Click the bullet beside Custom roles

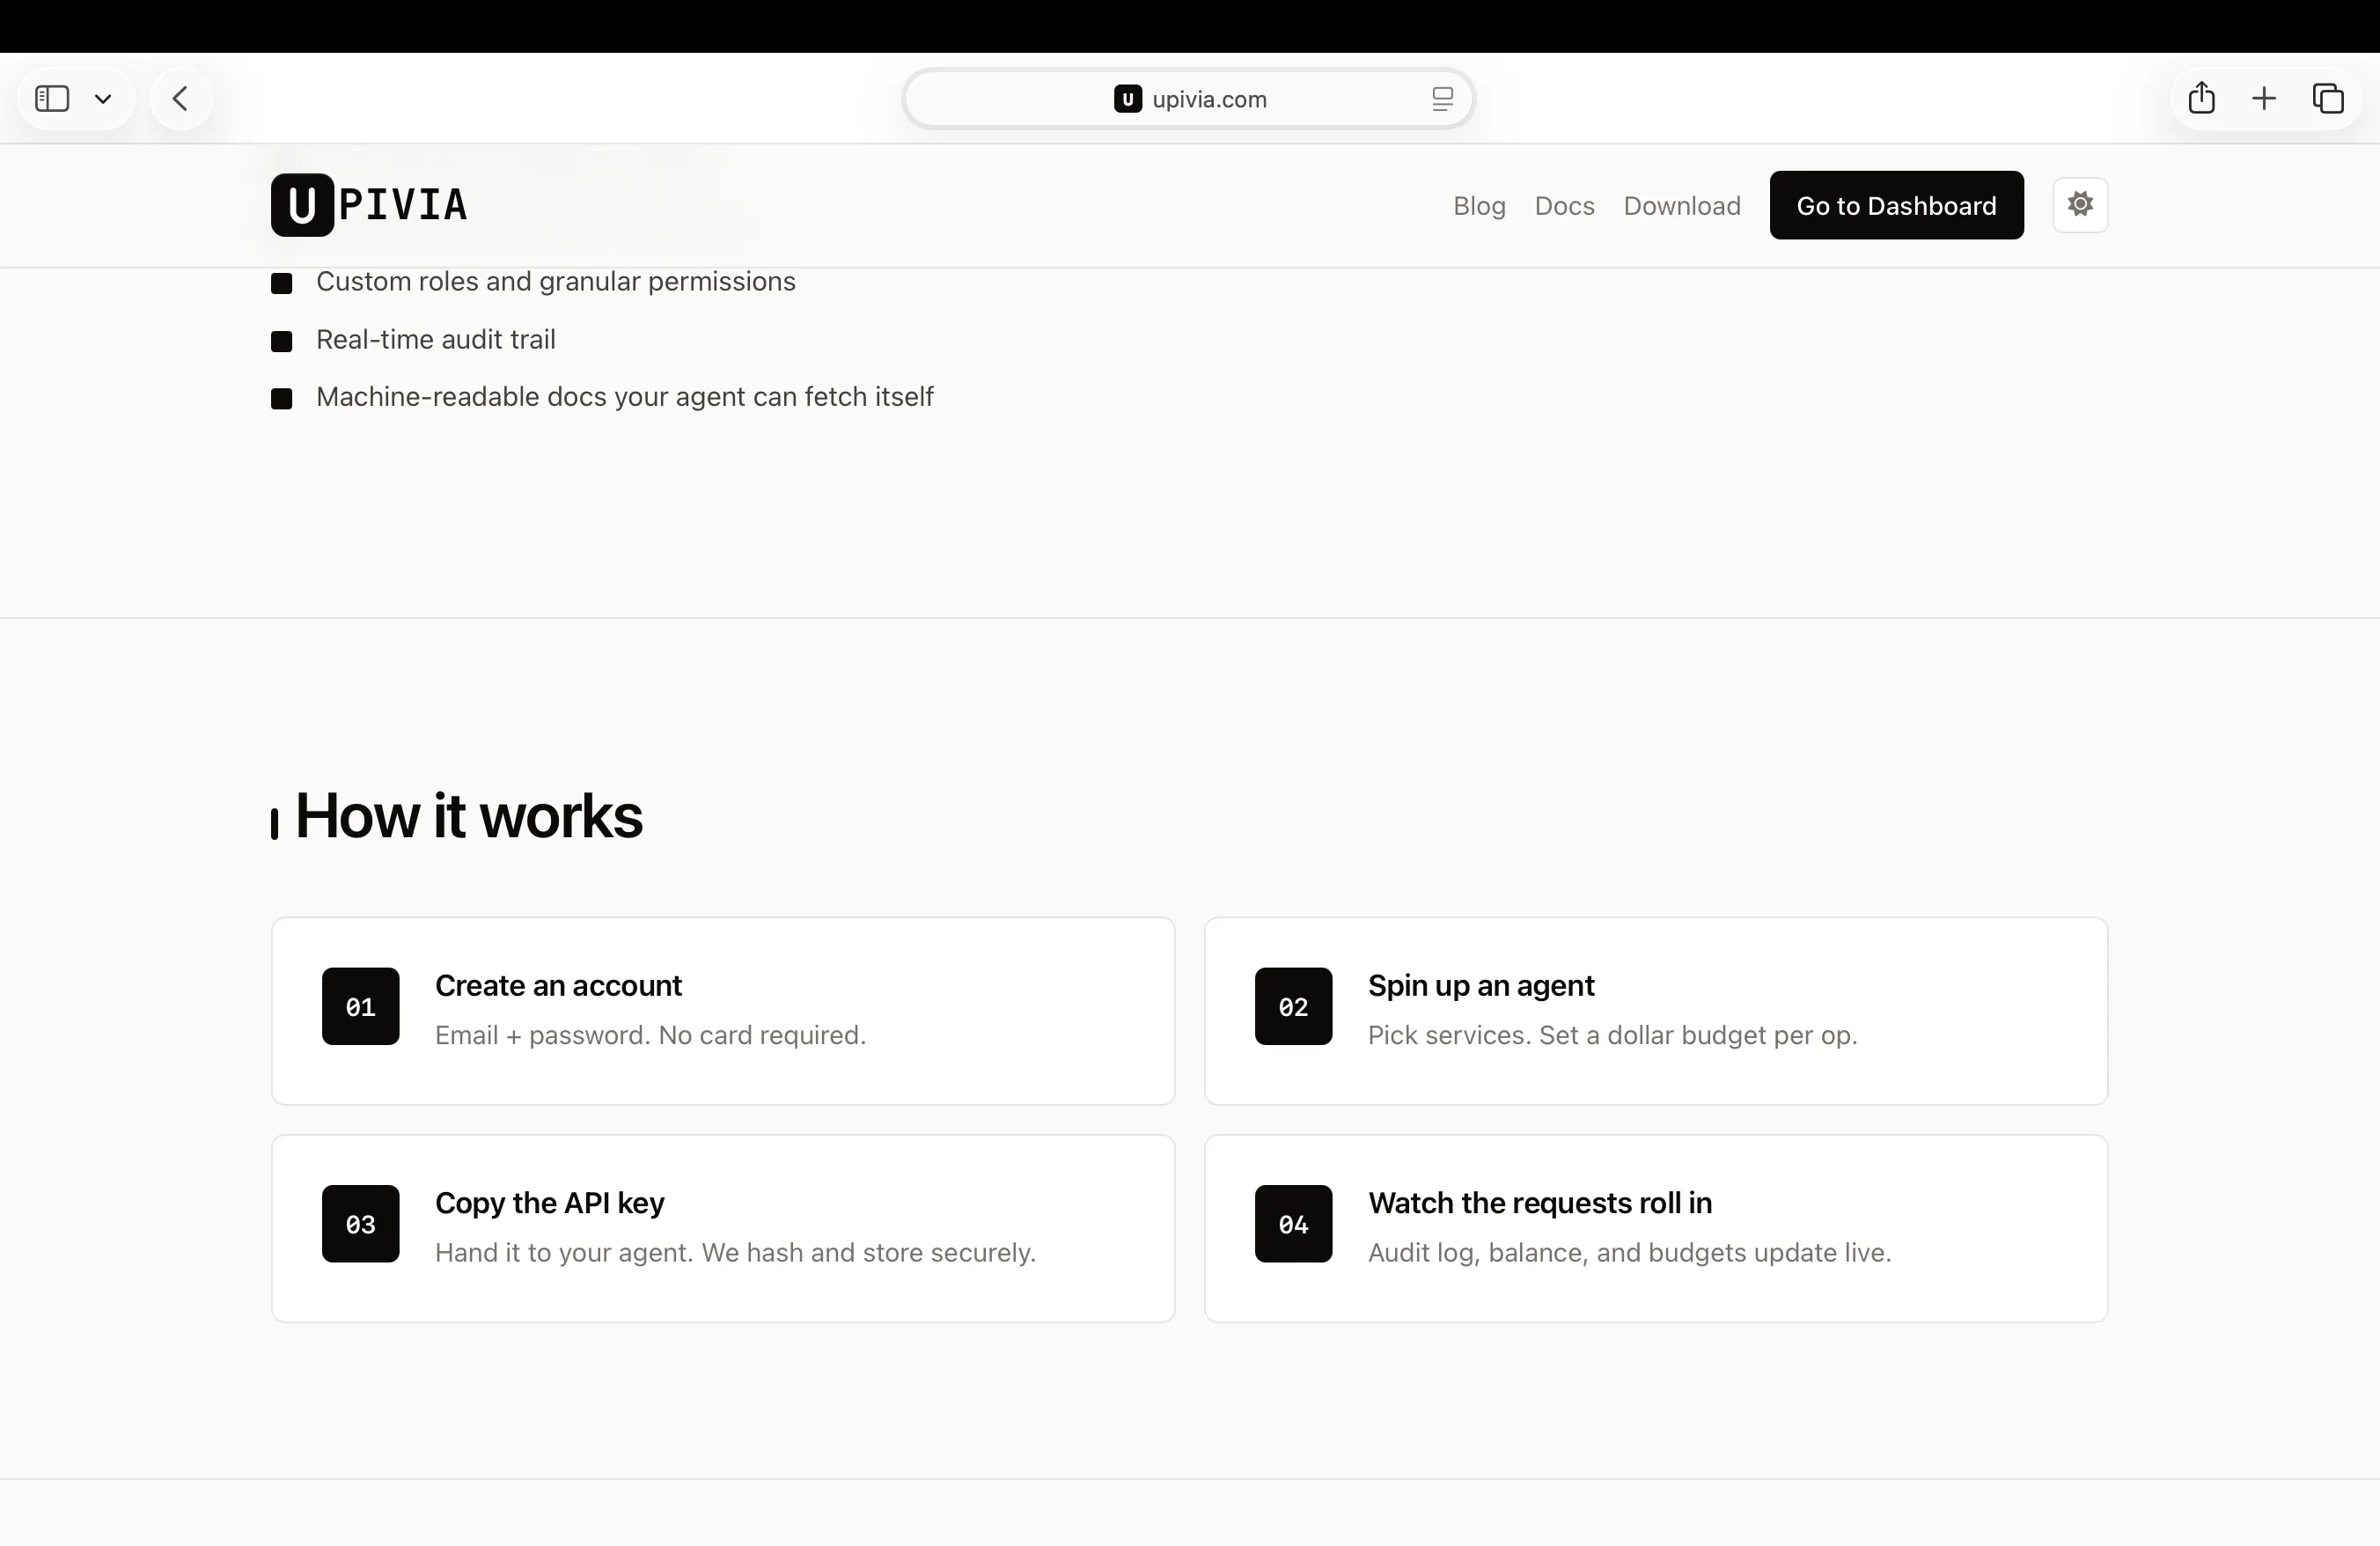point(282,284)
